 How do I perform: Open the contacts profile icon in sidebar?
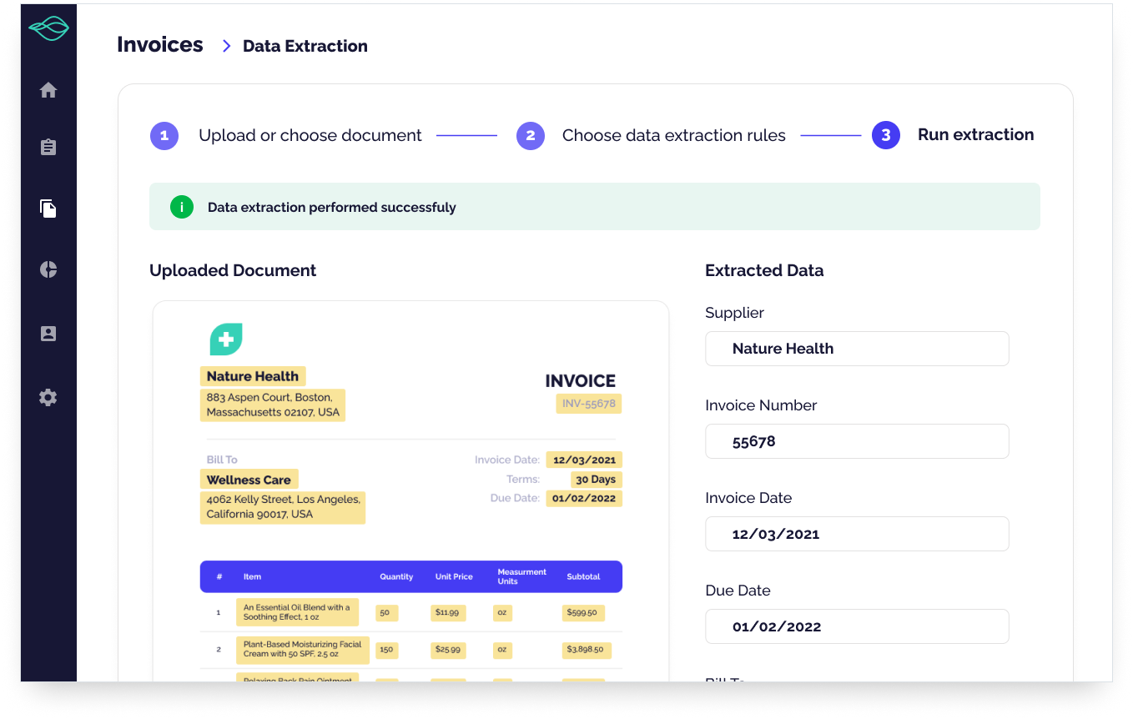pyautogui.click(x=48, y=334)
